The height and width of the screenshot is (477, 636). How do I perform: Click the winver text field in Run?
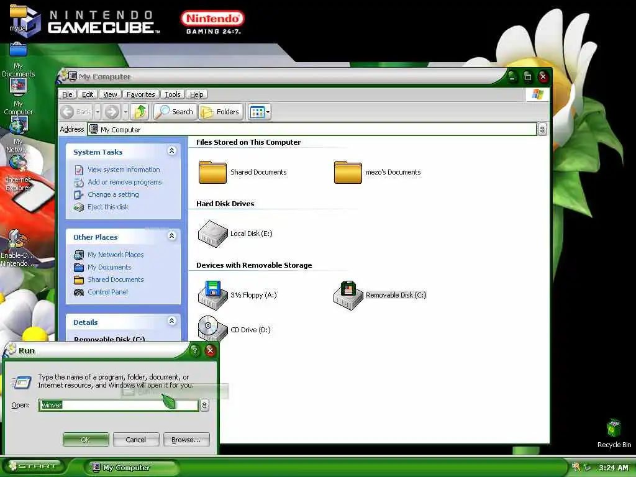(x=119, y=405)
